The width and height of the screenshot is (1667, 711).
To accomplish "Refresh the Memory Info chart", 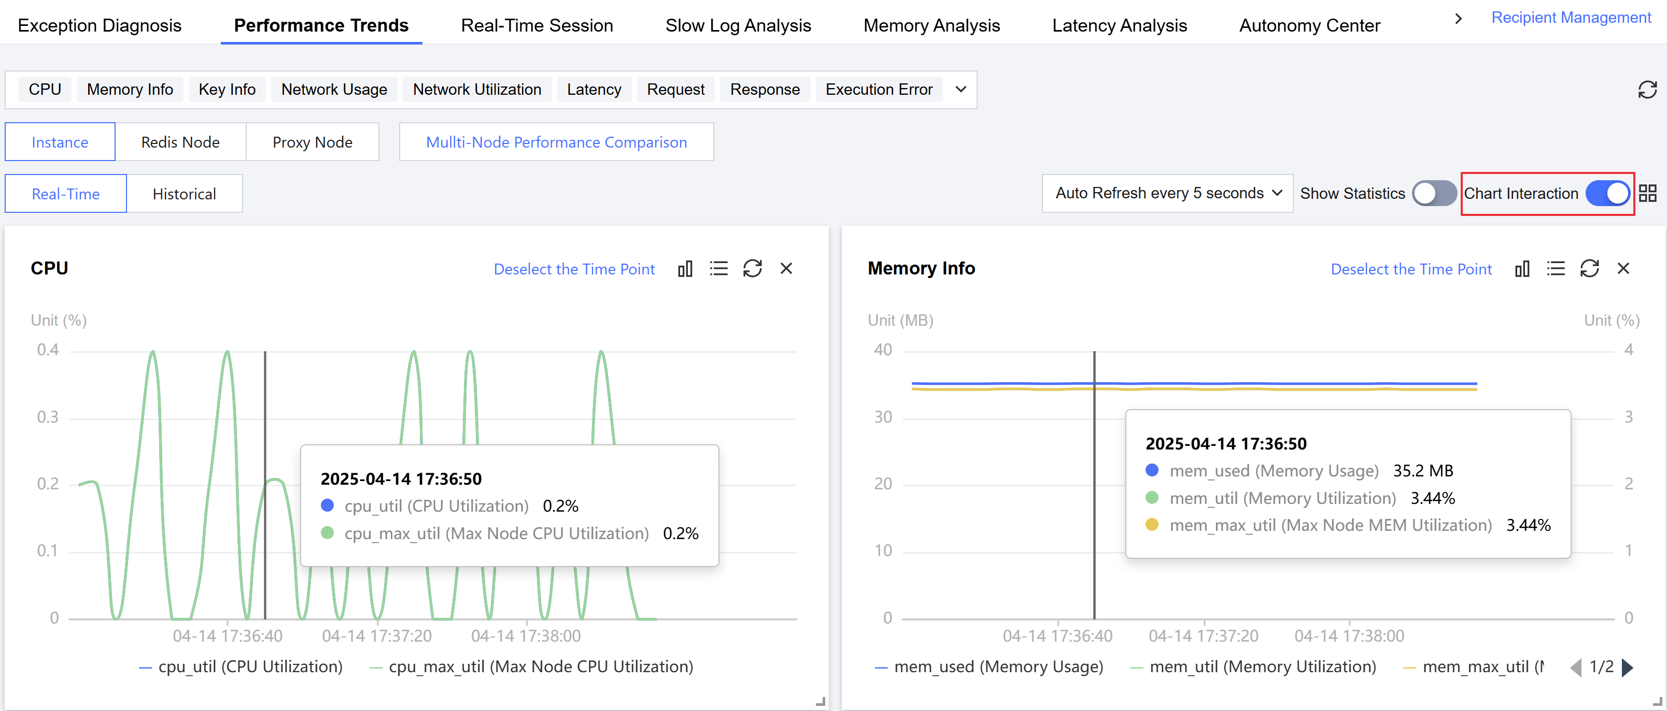I will click(x=1589, y=269).
